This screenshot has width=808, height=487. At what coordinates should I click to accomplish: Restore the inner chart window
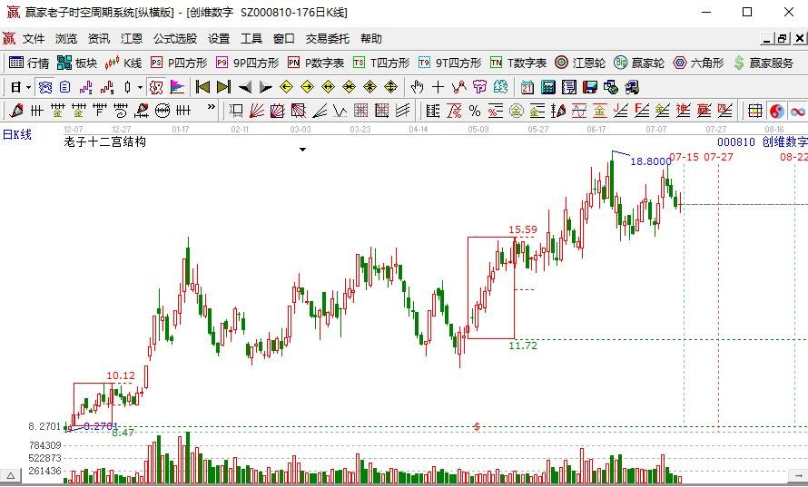783,39
